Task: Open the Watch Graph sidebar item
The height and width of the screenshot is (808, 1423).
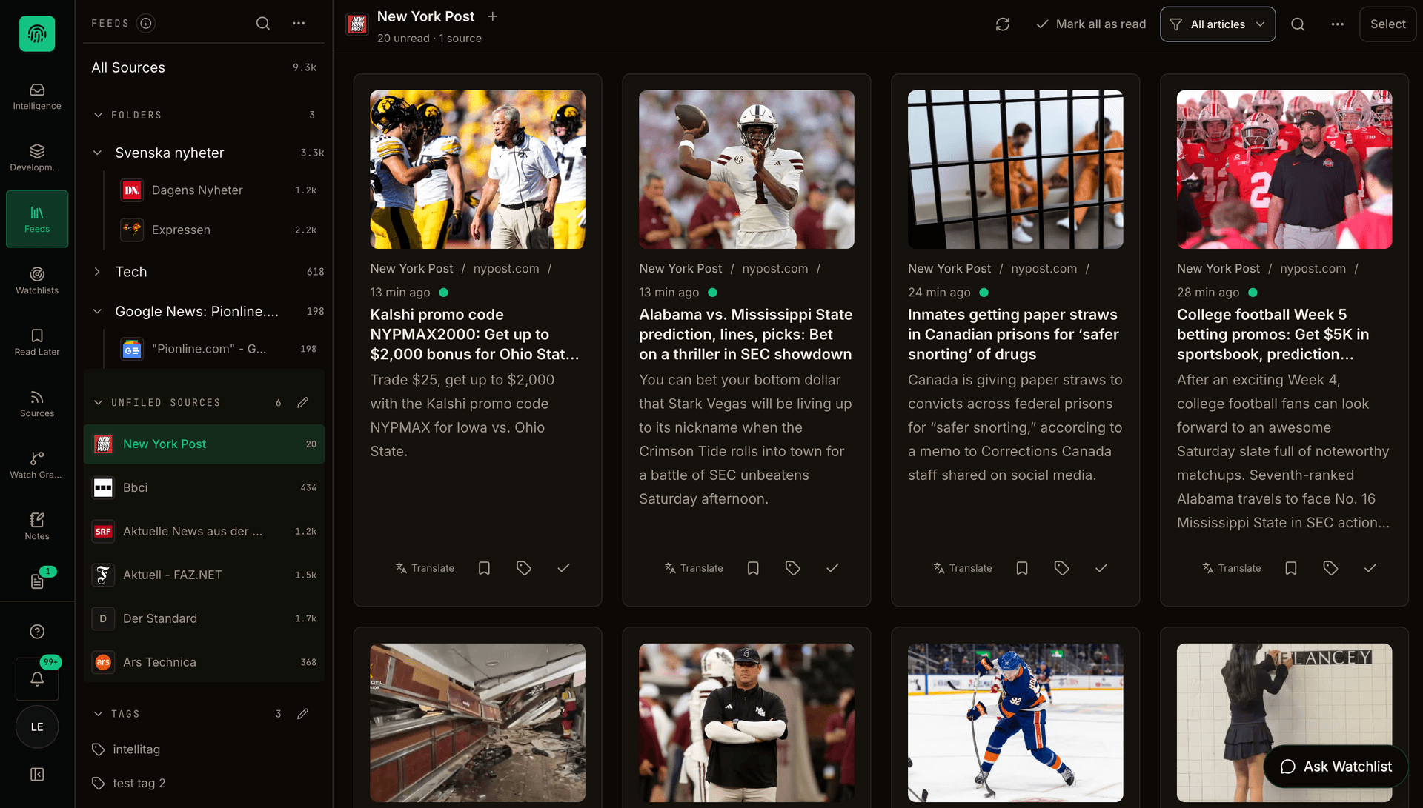Action: (x=37, y=465)
